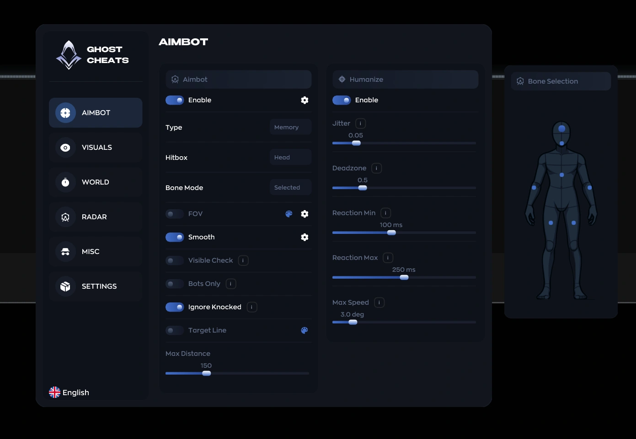Click the English language selector
This screenshot has width=636, height=439.
[x=69, y=392]
